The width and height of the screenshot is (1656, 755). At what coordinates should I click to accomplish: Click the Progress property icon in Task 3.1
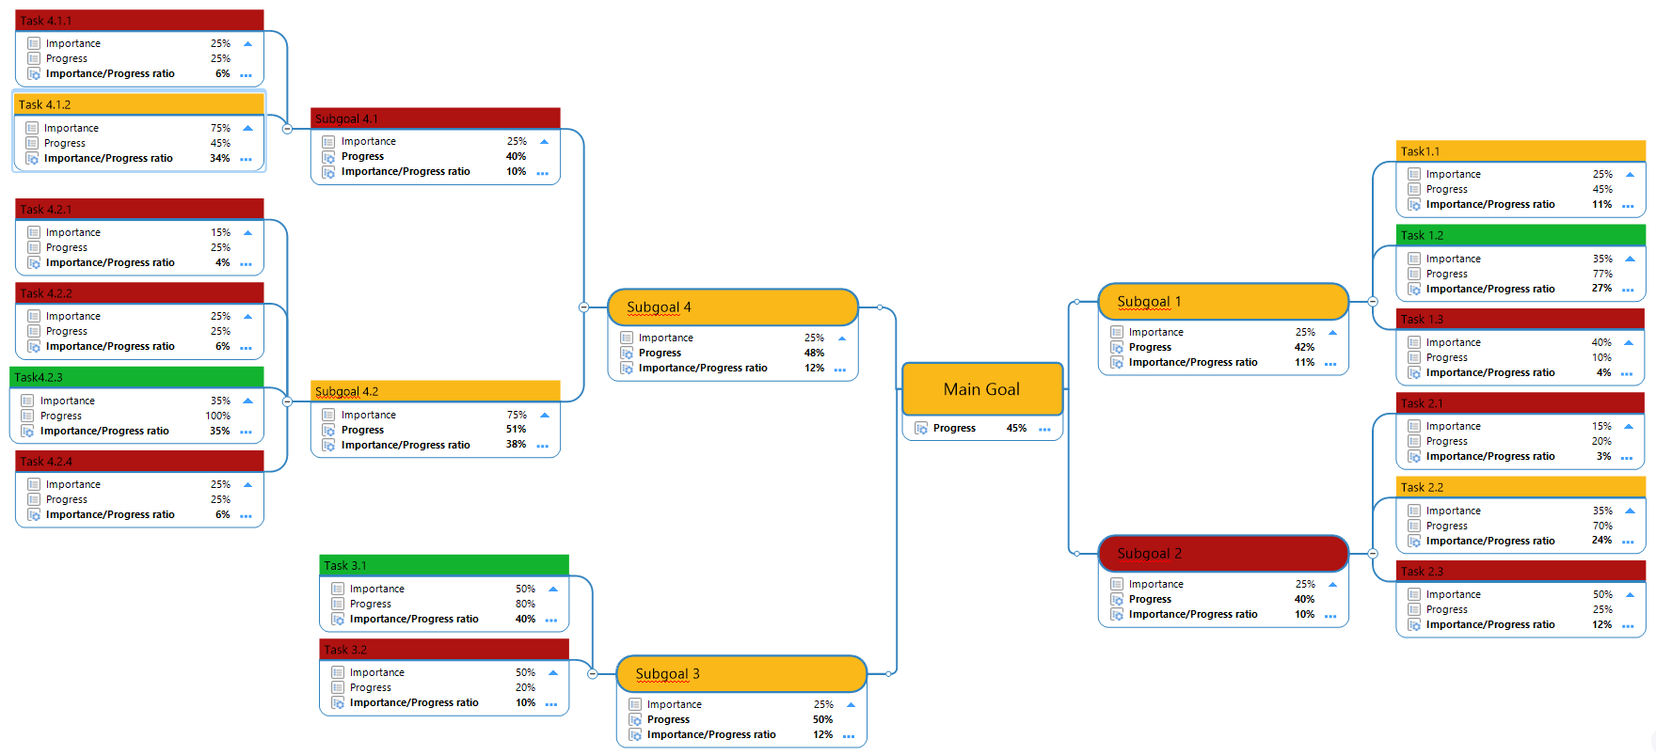(x=338, y=604)
